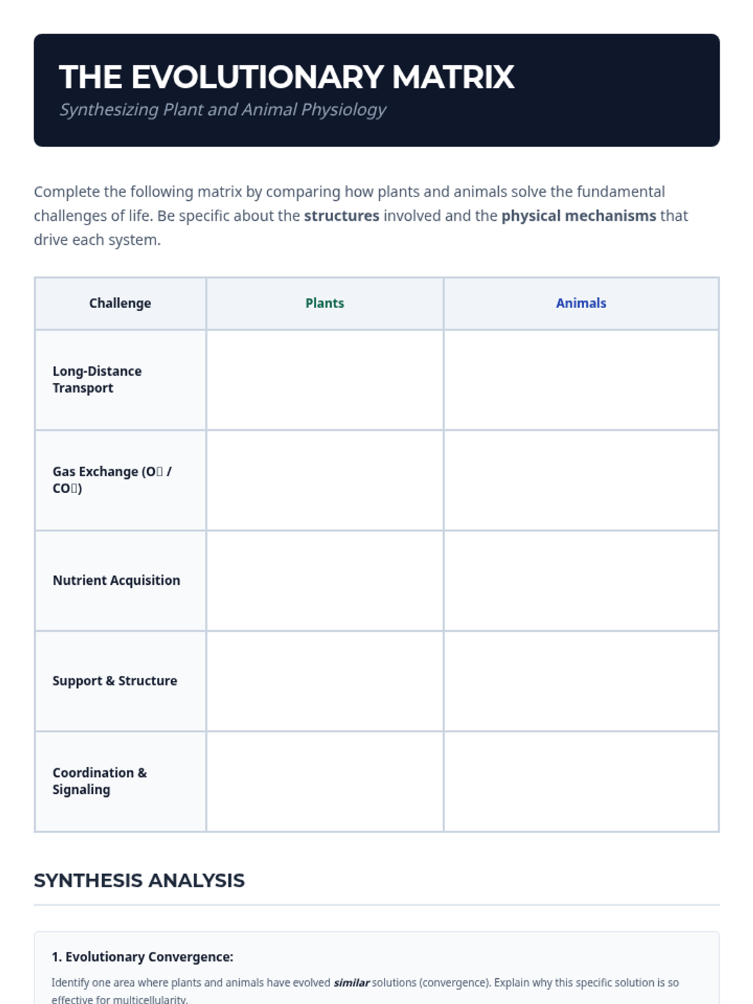The image size is (753, 1004).
Task: Click The Evolutionary Matrix title
Action: coord(287,77)
